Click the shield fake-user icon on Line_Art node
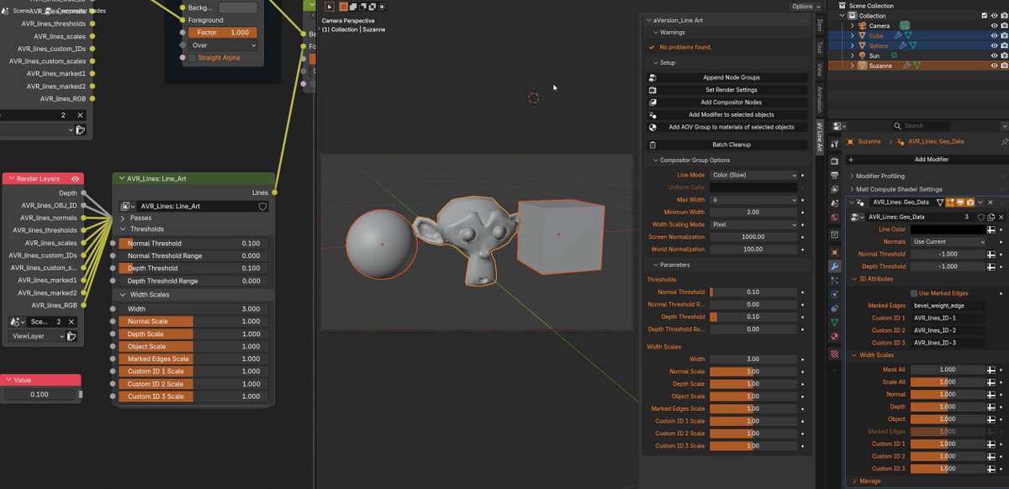1009x489 pixels. [x=262, y=206]
